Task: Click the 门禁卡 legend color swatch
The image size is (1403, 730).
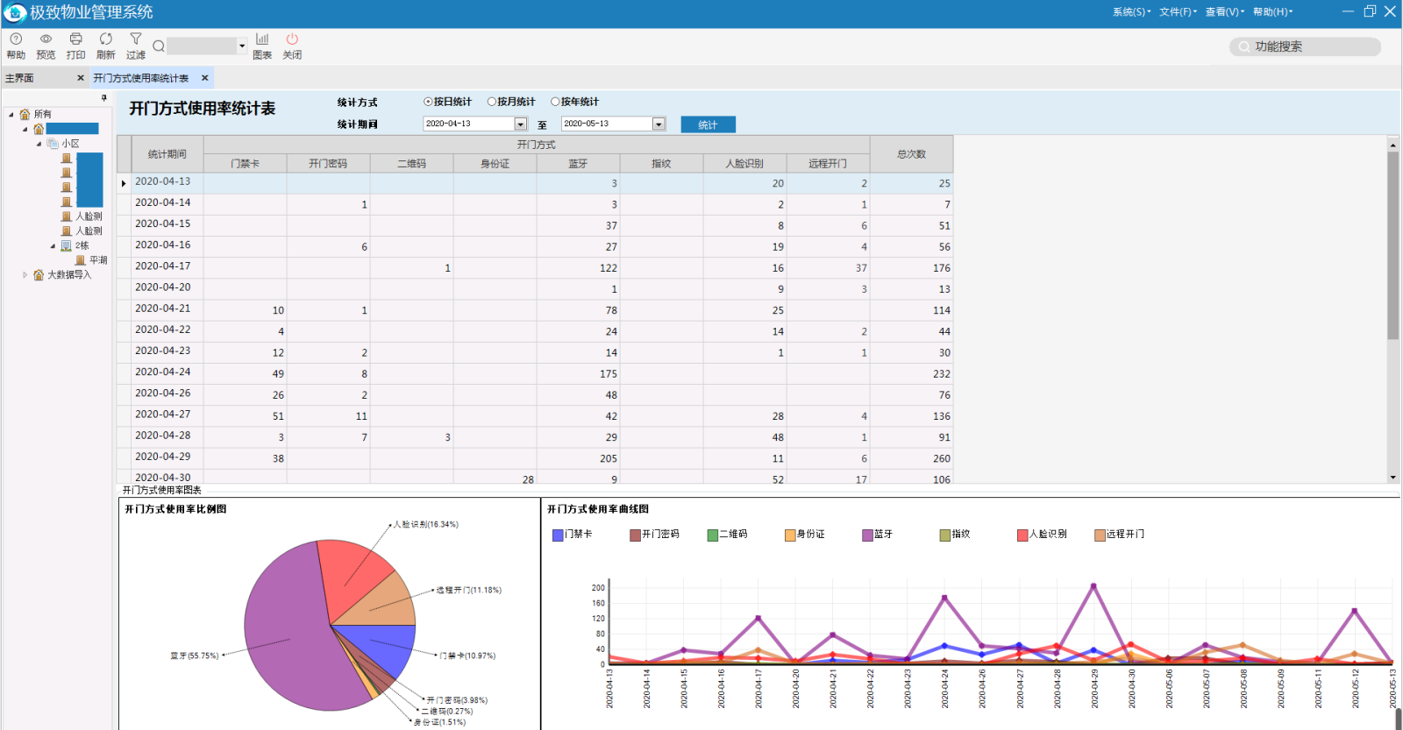Action: [x=558, y=535]
